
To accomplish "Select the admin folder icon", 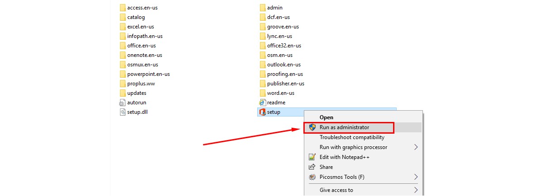I will [x=262, y=8].
